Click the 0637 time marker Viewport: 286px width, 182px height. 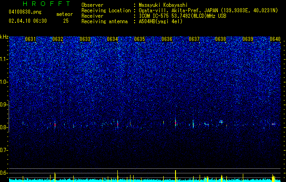click(194, 39)
